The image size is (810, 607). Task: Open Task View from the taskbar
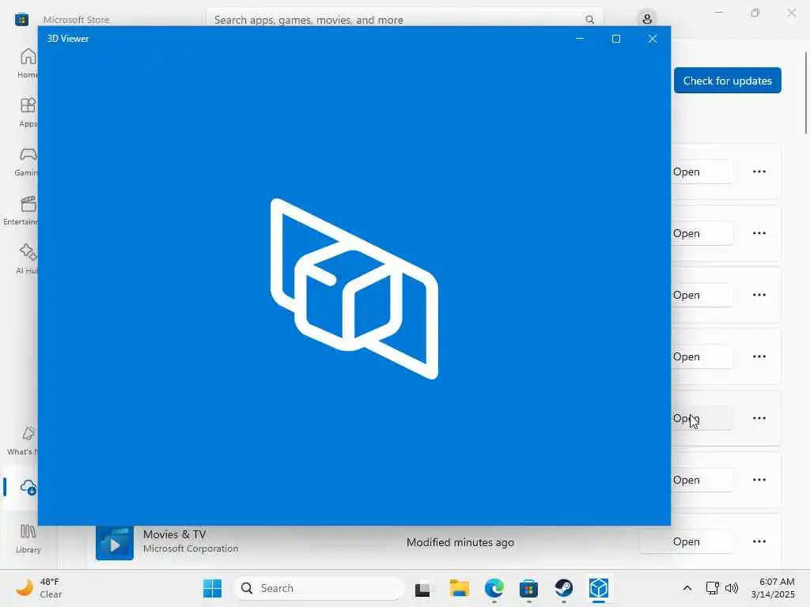point(422,588)
